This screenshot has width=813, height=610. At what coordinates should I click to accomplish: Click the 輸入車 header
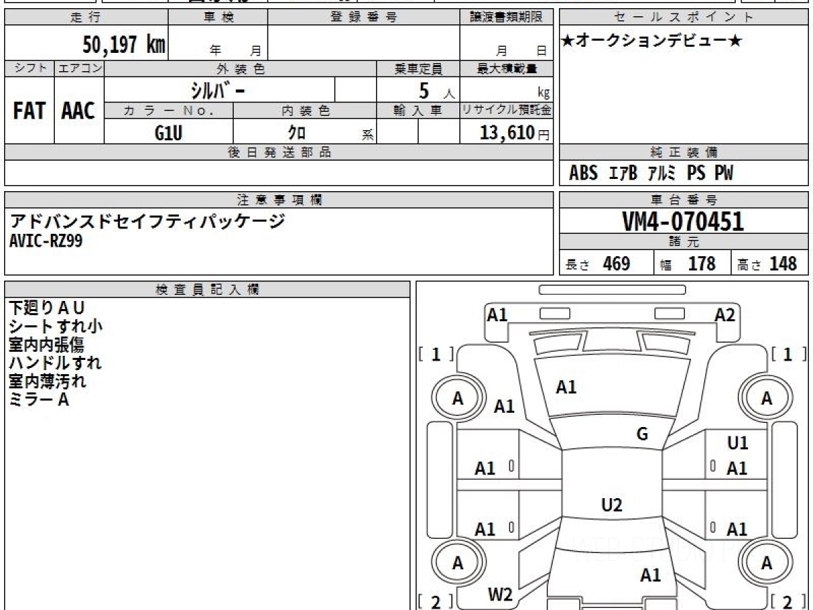418,110
